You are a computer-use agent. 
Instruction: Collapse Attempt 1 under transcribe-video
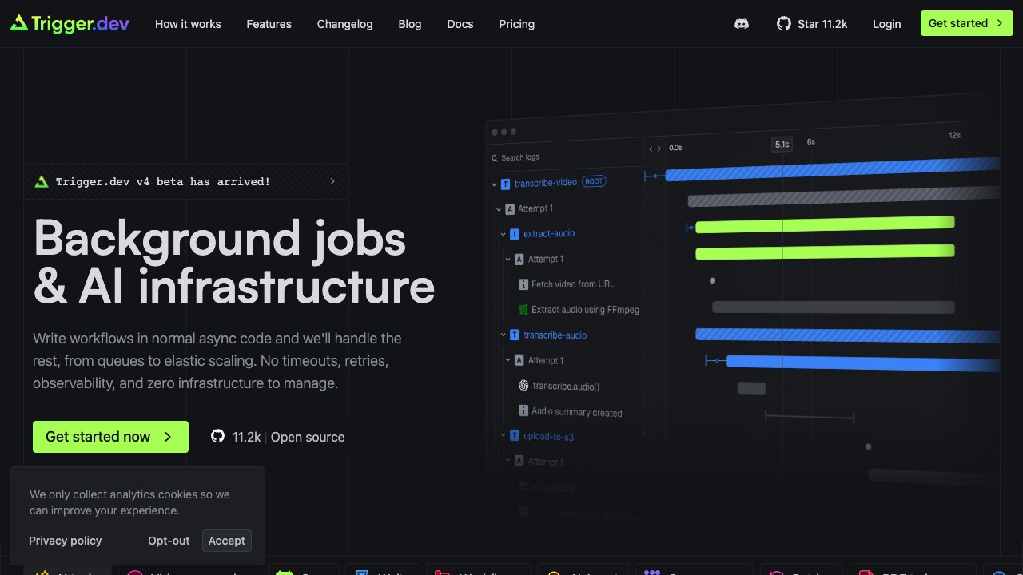point(500,208)
